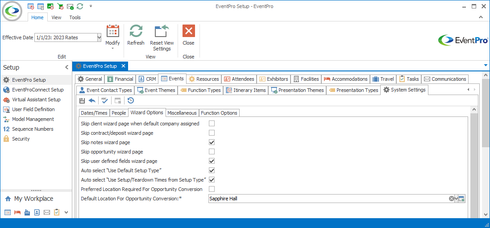490x228 pixels.
Task: Switch to the Attendees setup tab
Action: 239,79
